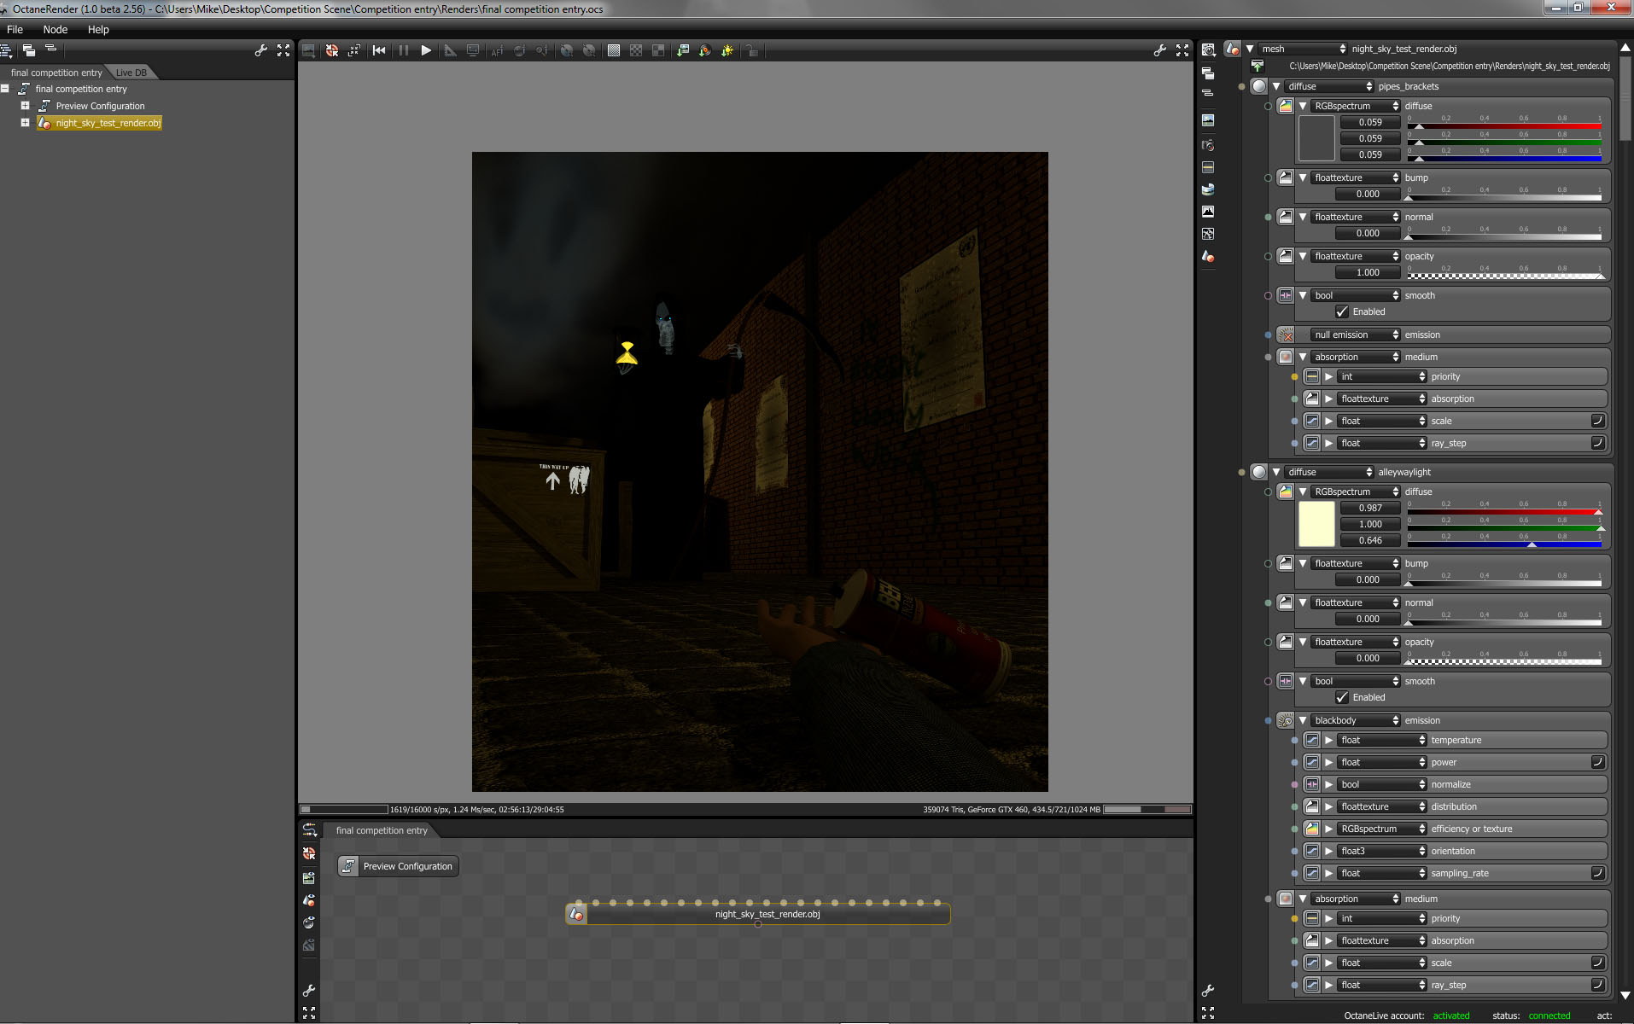Toggle Enabled checkbox under alleywaylight smooth

point(1342,698)
